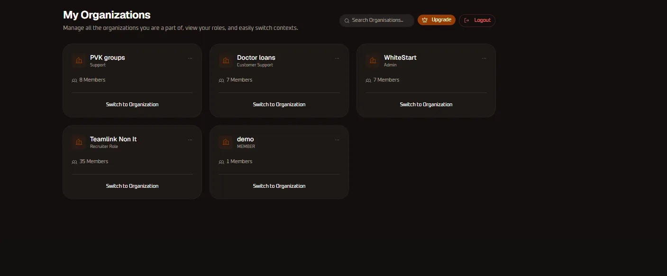Click the members icon on WhiteStart
The width and height of the screenshot is (667, 276).
coord(368,80)
